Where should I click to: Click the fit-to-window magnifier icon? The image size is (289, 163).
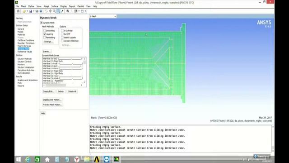(x=68, y=11)
